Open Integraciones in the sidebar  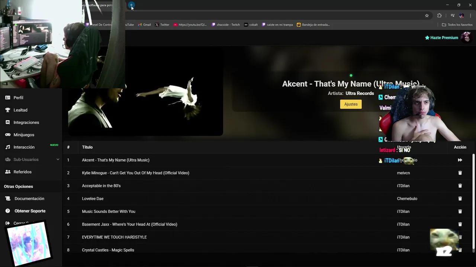(26, 122)
